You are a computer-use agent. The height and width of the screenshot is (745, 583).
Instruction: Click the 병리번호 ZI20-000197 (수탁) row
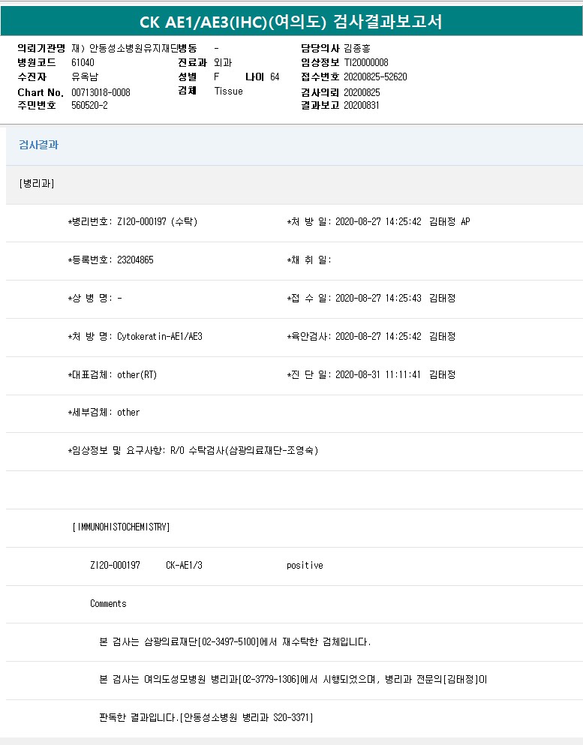point(133,222)
